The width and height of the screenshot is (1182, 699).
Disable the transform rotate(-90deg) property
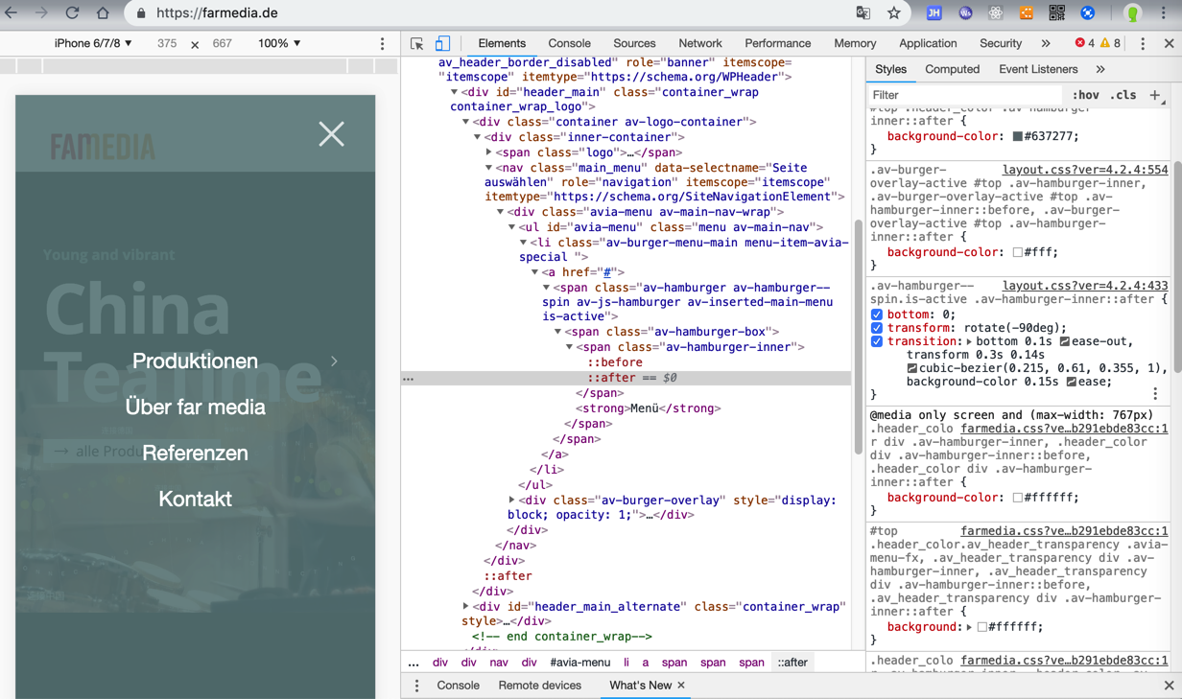point(877,328)
